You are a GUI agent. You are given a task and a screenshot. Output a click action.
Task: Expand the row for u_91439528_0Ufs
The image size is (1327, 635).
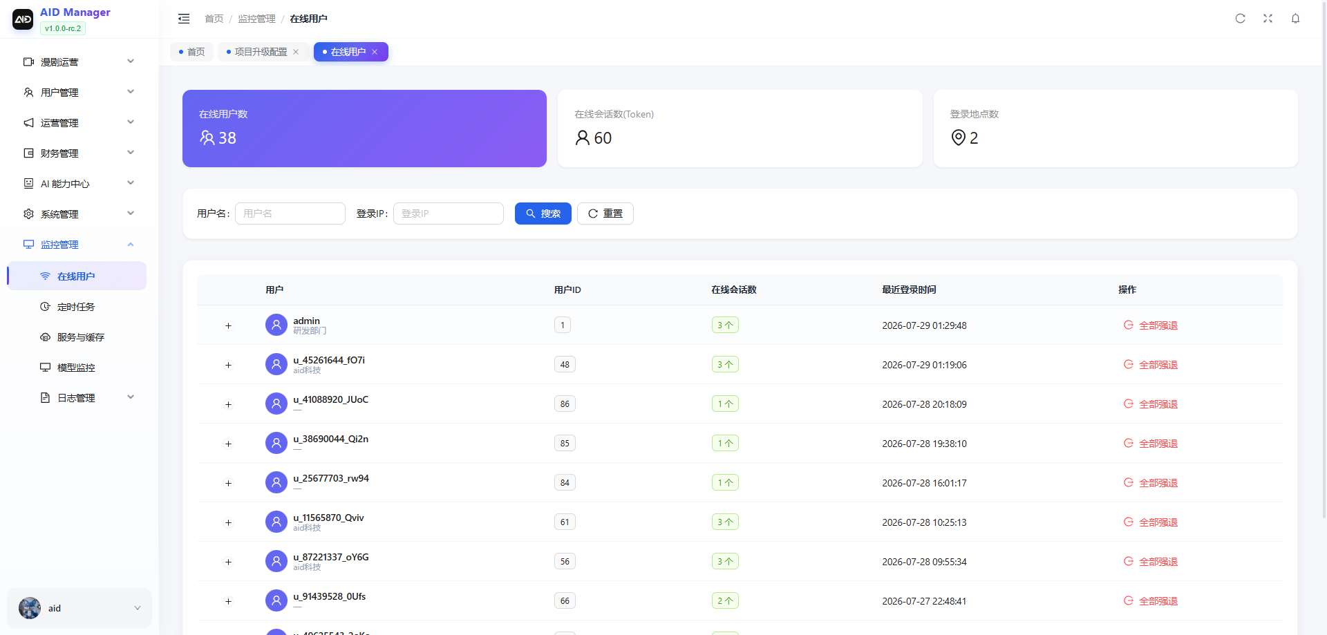coord(228,601)
